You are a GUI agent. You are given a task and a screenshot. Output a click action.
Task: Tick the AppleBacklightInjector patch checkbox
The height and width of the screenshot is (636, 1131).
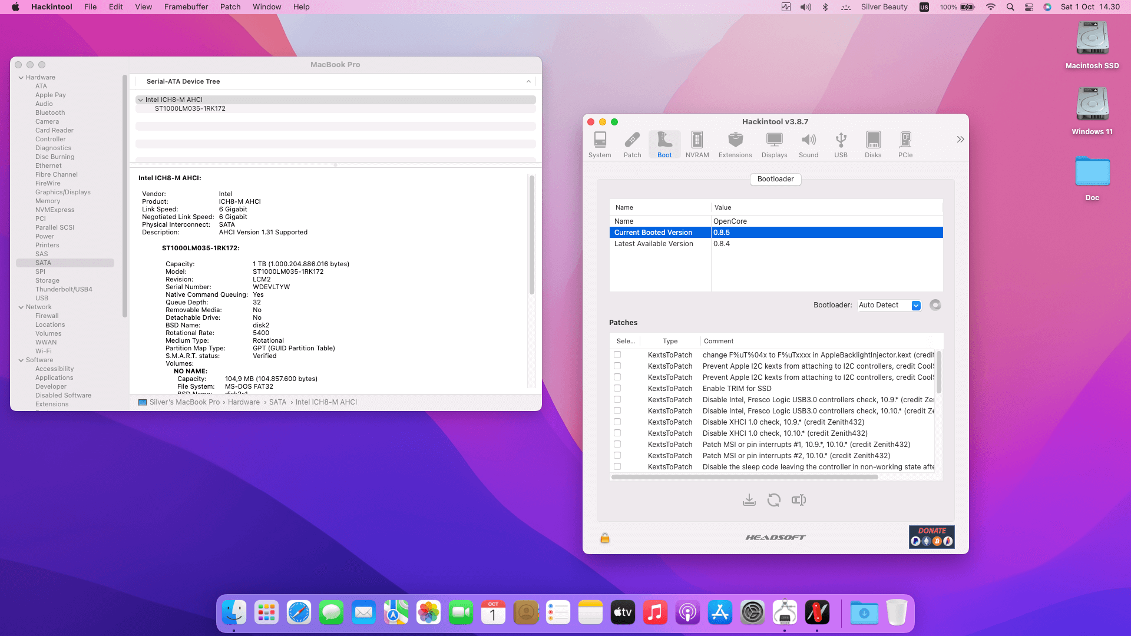tap(617, 355)
